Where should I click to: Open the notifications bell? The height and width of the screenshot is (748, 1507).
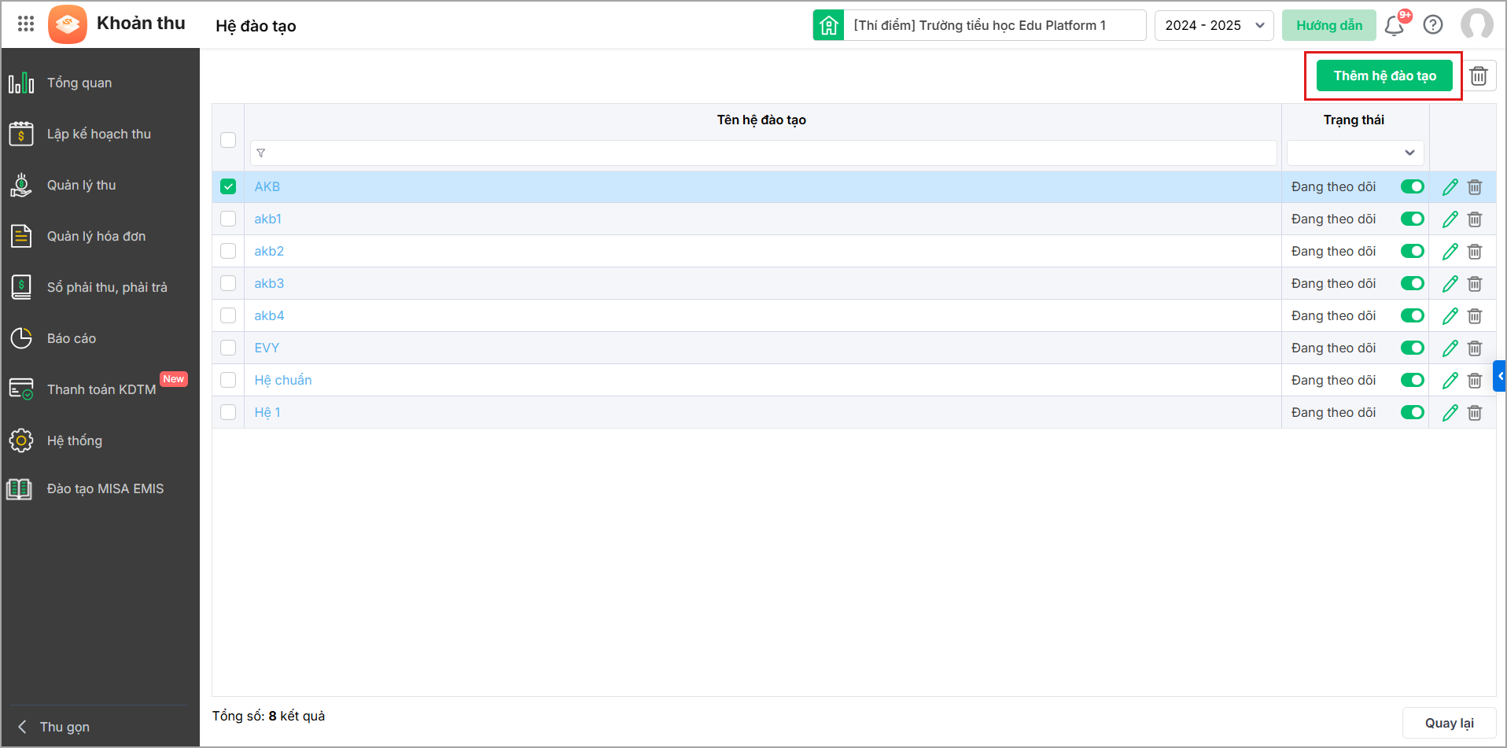click(1395, 25)
